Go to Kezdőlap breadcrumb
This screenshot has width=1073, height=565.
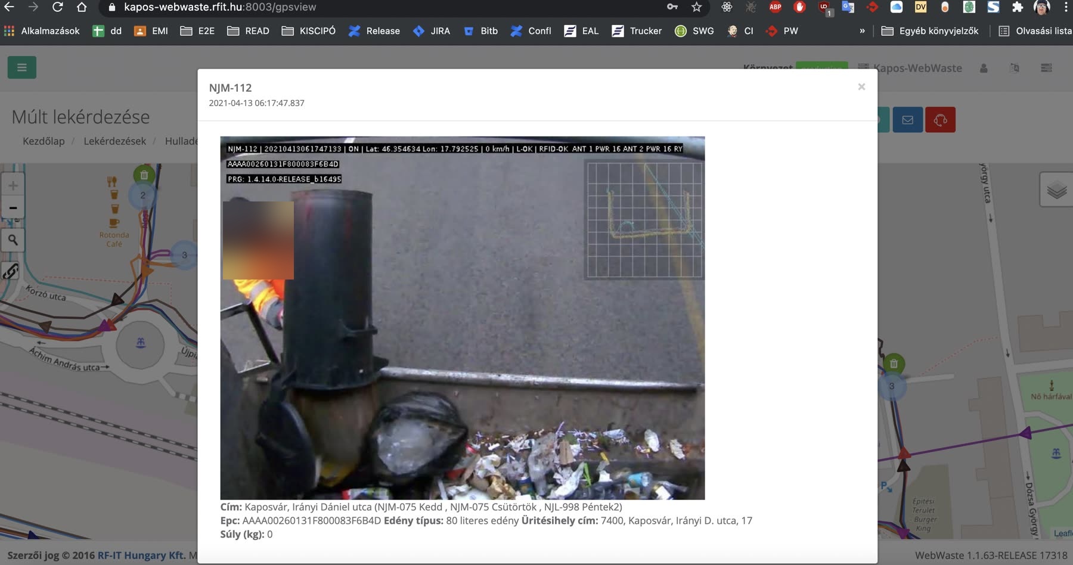[44, 141]
